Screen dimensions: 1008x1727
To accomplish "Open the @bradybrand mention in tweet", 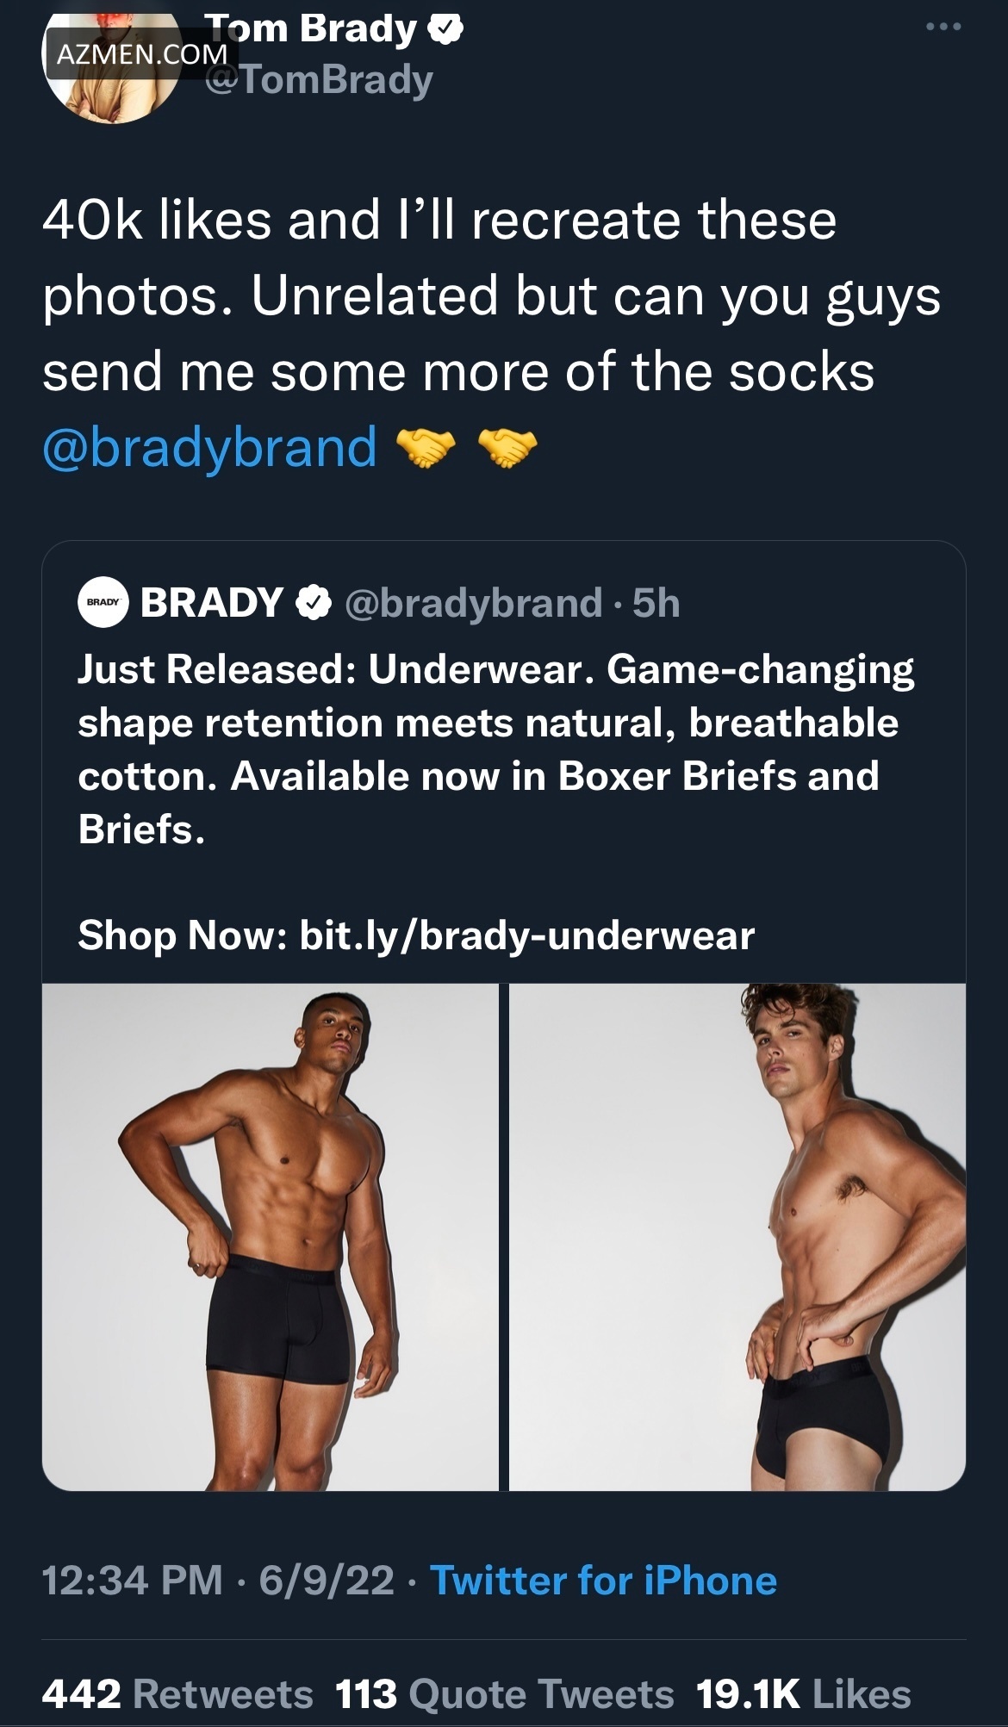I will [209, 448].
